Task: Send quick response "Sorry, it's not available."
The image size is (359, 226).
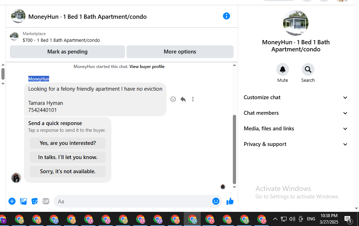Action: point(67,171)
